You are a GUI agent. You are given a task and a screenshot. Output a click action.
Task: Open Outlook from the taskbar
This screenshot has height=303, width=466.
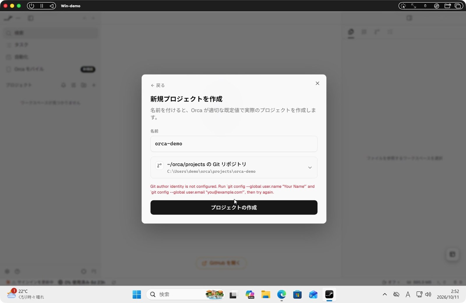(x=313, y=295)
